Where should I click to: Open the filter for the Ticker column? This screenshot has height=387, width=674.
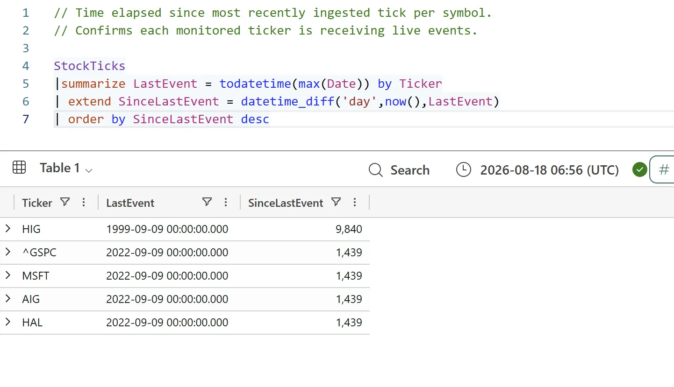click(x=65, y=202)
